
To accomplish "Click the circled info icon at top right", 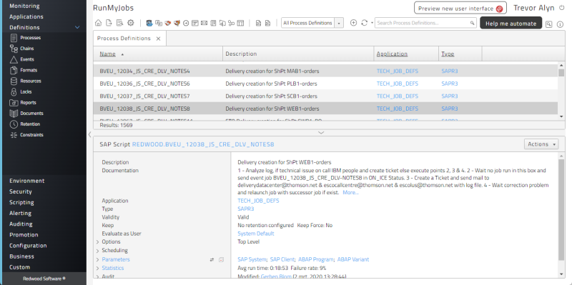I will pos(561,24).
